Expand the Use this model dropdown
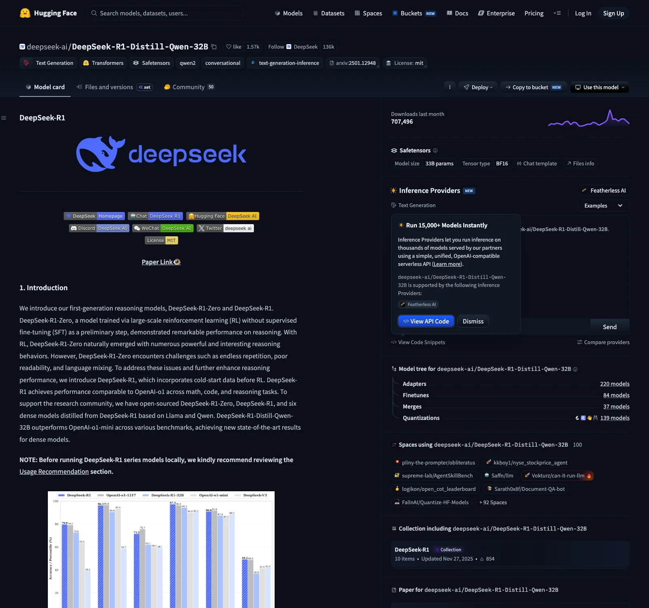Screen dimensions: 649x608 600,87
